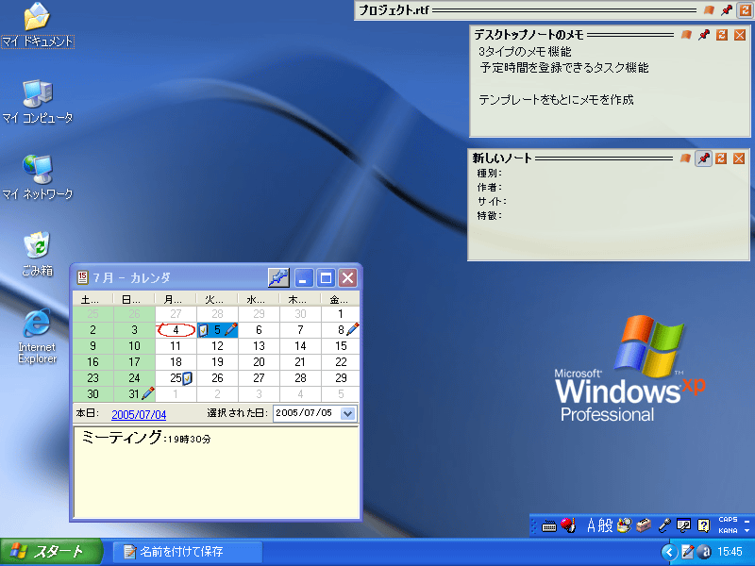The width and height of the screenshot is (755, 566).
Task: Click the orange roll-up icon on 新しいノート note
Action: [x=721, y=158]
